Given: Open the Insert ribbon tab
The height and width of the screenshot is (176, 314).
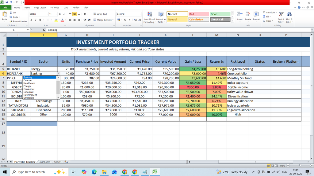Looking at the screenshot, I should 27,8.
